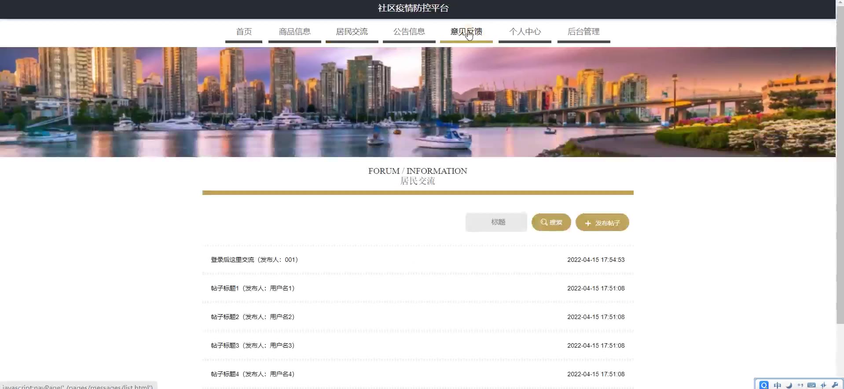Open post 登录后这里交流（发布人：001）
The height and width of the screenshot is (389, 844).
pos(255,260)
